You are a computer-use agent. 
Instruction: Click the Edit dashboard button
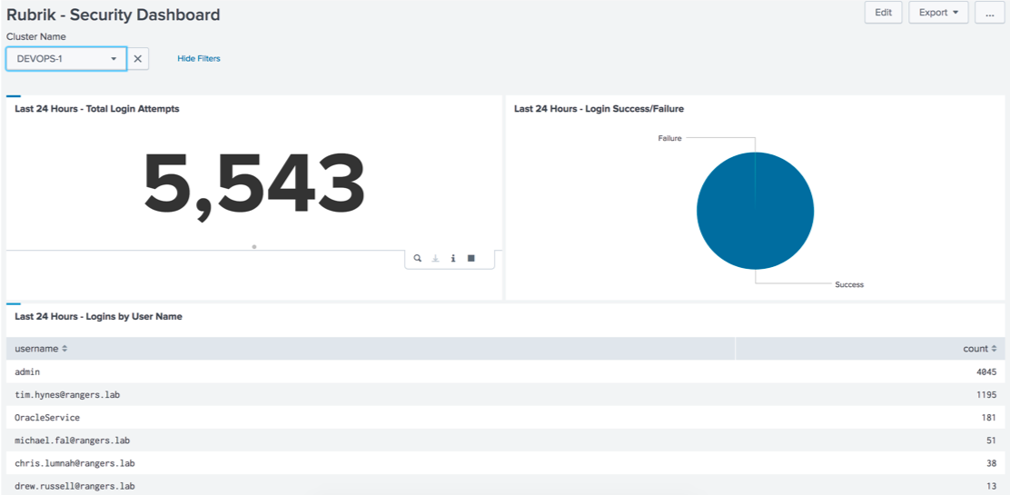pyautogui.click(x=883, y=12)
